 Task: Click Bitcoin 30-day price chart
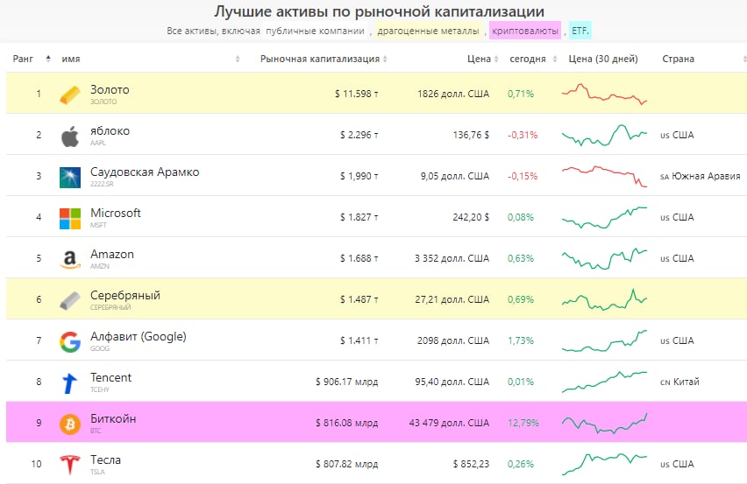pos(604,423)
